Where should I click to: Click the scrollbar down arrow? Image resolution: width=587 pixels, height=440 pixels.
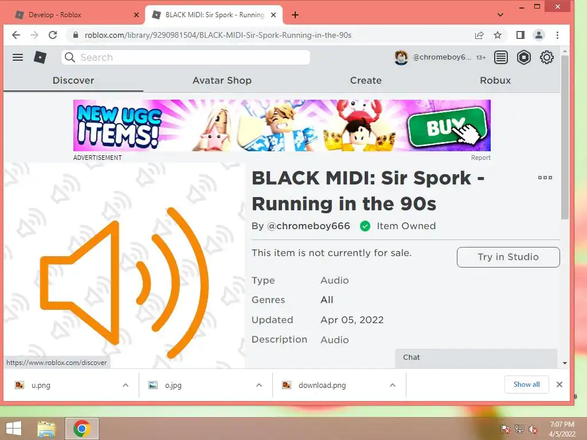pos(565,363)
